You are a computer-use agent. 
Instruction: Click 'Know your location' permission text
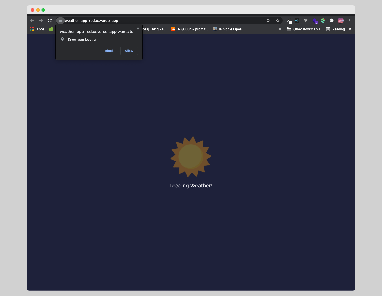click(x=83, y=40)
